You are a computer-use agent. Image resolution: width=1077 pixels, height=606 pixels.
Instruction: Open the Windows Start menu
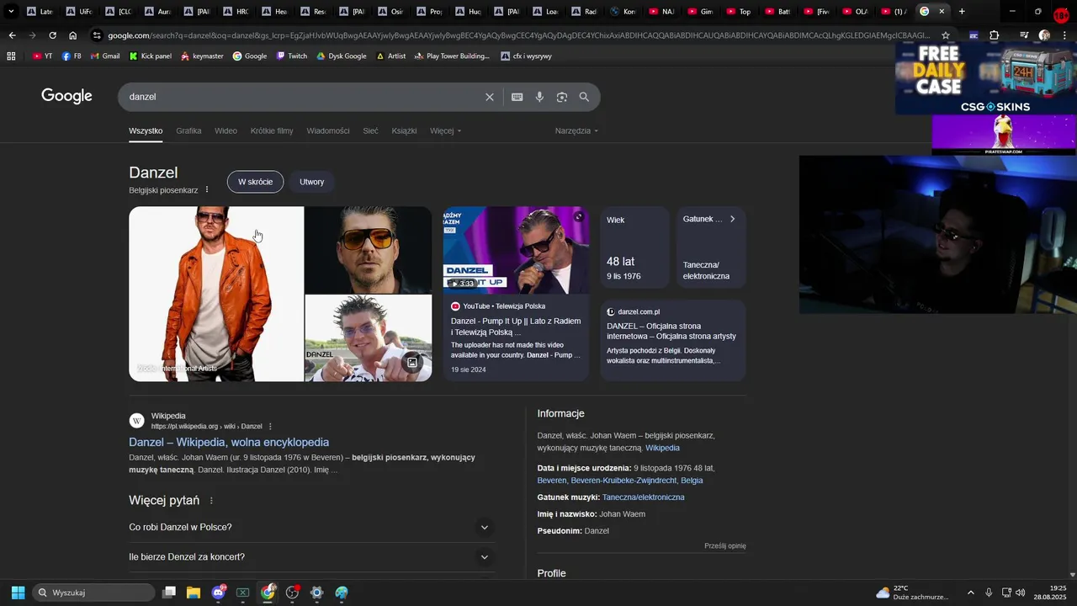coord(18,593)
